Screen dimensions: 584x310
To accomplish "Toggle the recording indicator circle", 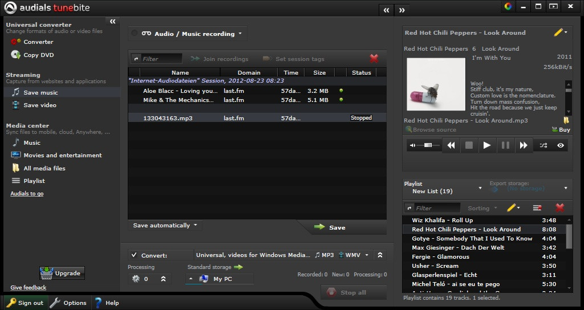I will [135, 33].
